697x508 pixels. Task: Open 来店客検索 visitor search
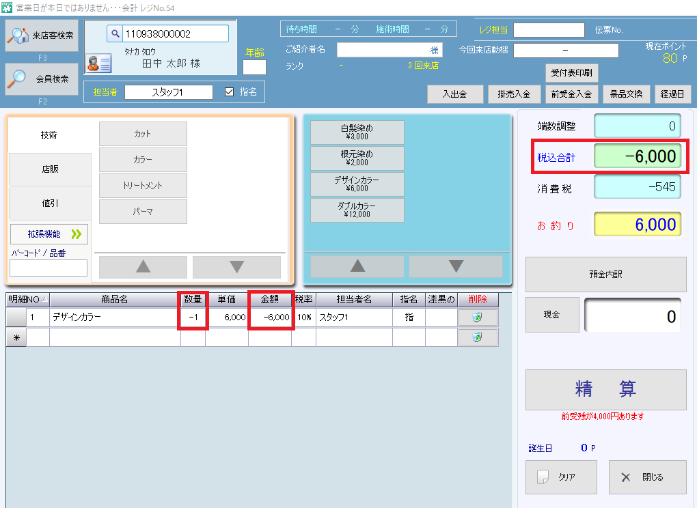(42, 36)
